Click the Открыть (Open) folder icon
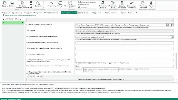The width and height of the screenshot is (178, 100). click(12, 3)
